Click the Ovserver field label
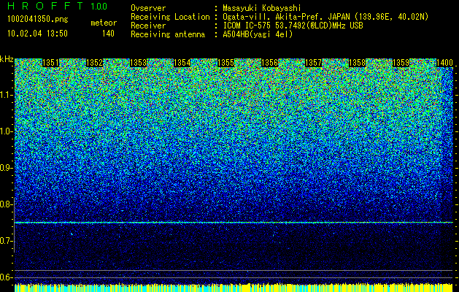The width and height of the screenshot is (459, 292). click(x=148, y=8)
